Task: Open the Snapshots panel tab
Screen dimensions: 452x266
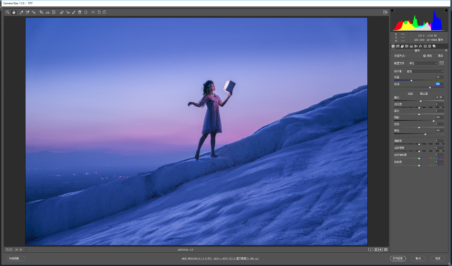Action: click(x=434, y=46)
